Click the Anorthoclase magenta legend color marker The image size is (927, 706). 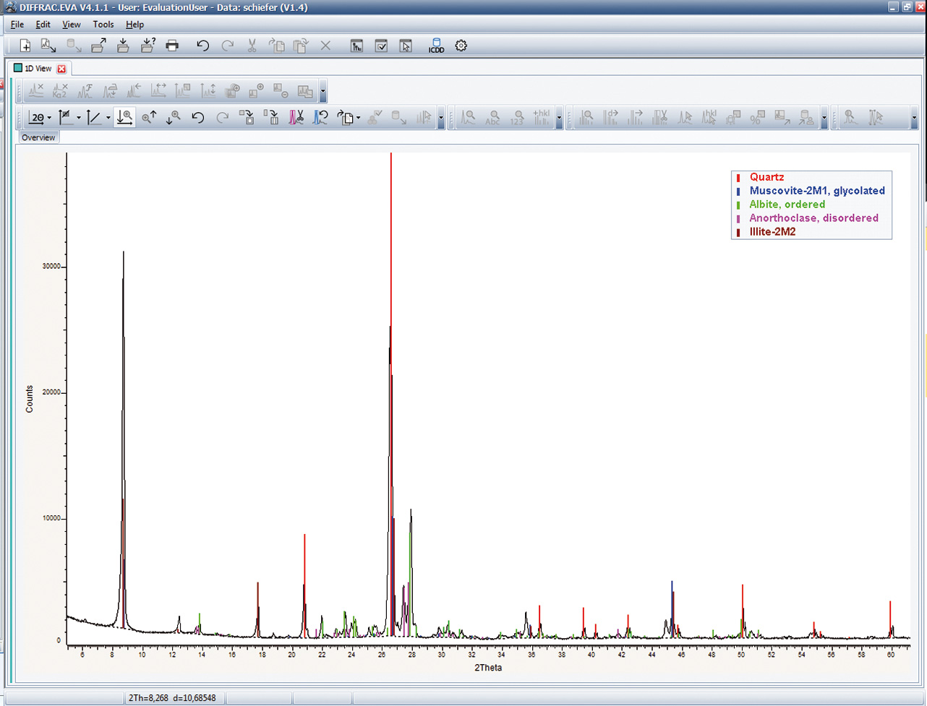[x=738, y=218]
